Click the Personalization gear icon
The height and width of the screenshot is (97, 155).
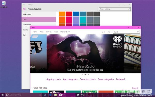(x=24, y=9)
